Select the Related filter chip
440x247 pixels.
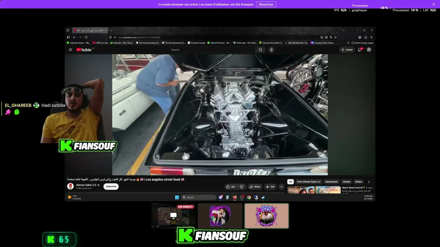coord(359,182)
